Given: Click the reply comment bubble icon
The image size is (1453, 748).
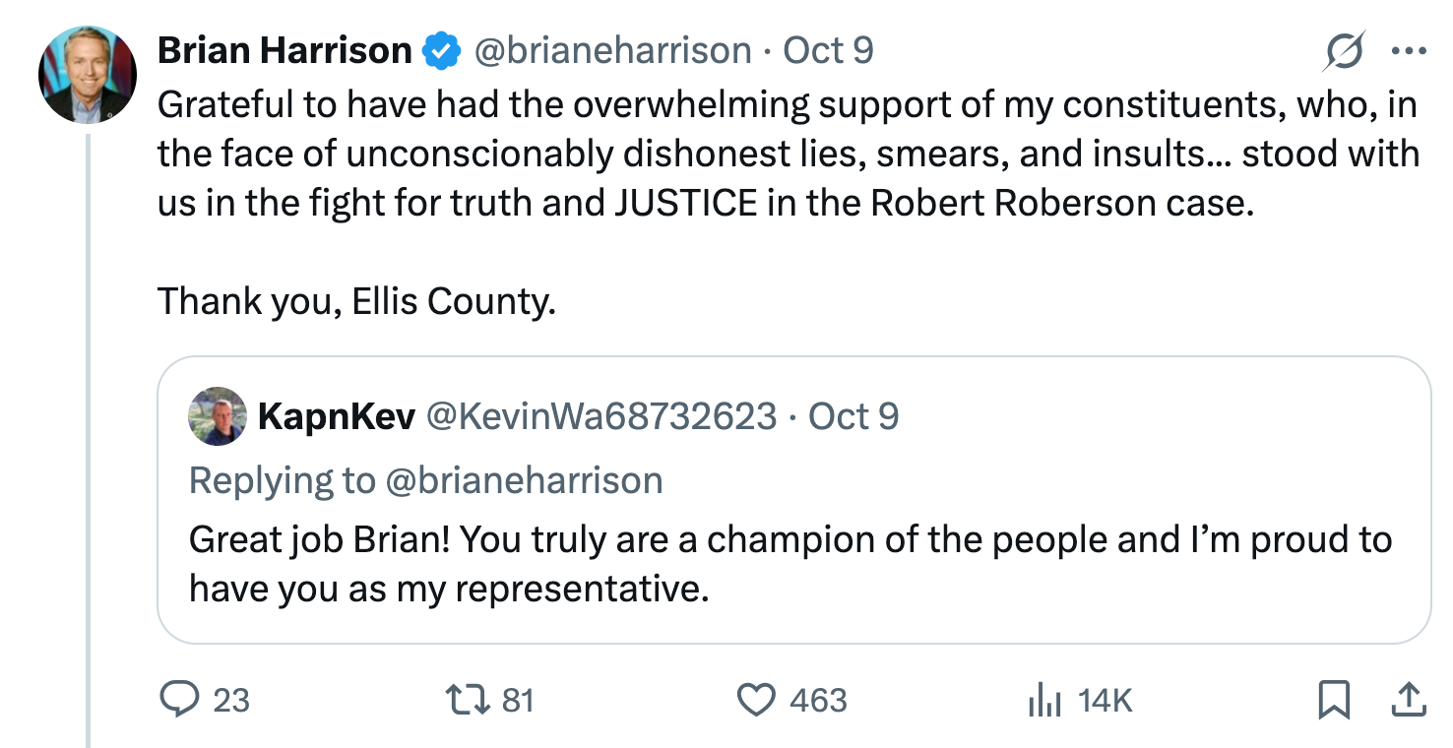Looking at the screenshot, I should click(178, 700).
